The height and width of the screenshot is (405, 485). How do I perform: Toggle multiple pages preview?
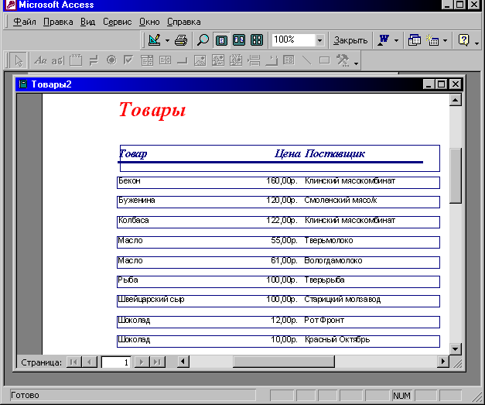[x=257, y=40]
